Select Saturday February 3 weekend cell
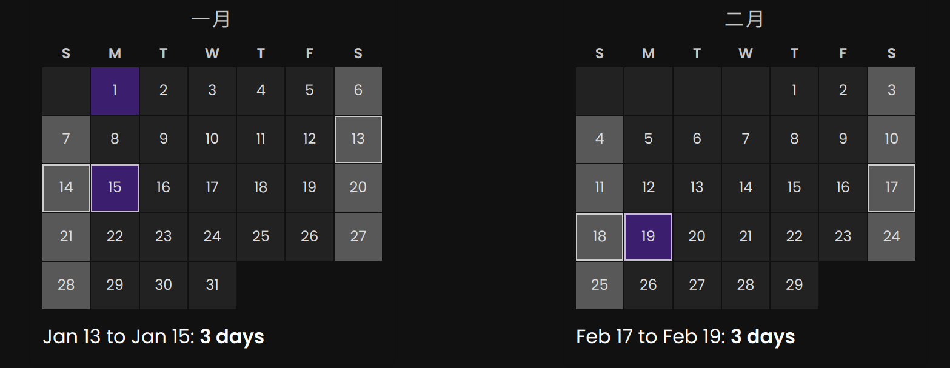The image size is (950, 368). [891, 91]
